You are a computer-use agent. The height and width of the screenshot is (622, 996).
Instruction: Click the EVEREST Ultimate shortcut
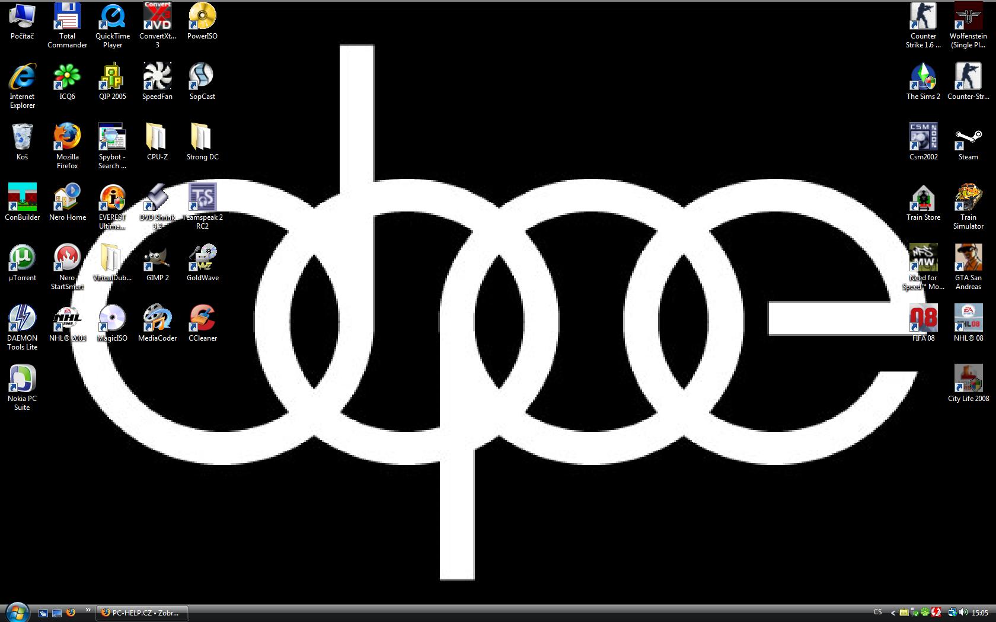point(113,207)
